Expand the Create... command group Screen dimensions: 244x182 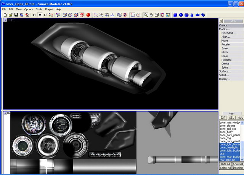[x=225, y=25]
